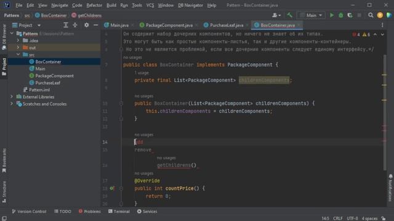Toggle read-only lock icon in status bar

tap(384, 219)
